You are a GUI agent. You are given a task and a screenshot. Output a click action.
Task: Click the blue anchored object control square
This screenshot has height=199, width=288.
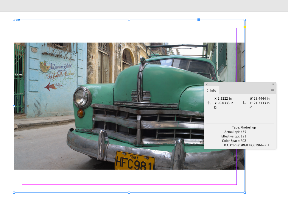point(199,20)
